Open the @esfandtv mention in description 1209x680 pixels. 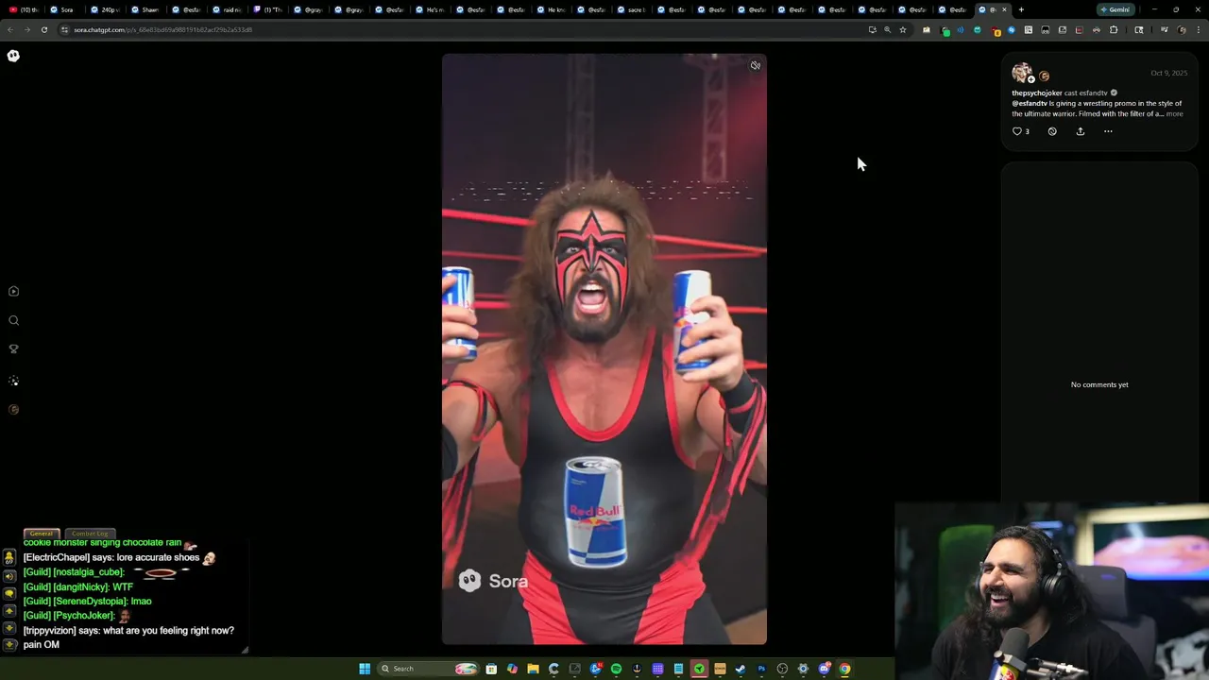1030,103
